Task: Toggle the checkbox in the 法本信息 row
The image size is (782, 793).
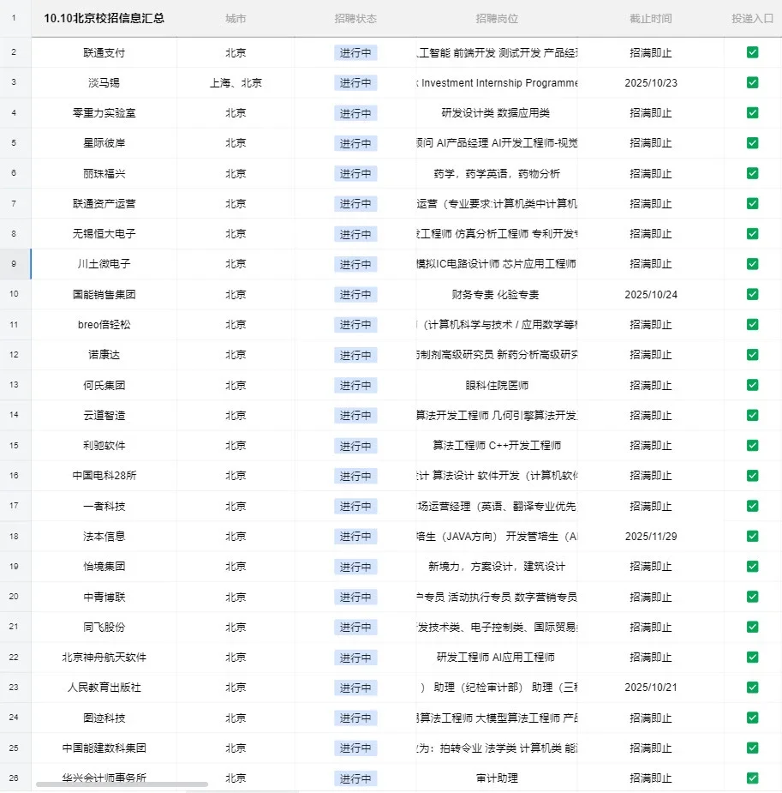Action: point(752,536)
